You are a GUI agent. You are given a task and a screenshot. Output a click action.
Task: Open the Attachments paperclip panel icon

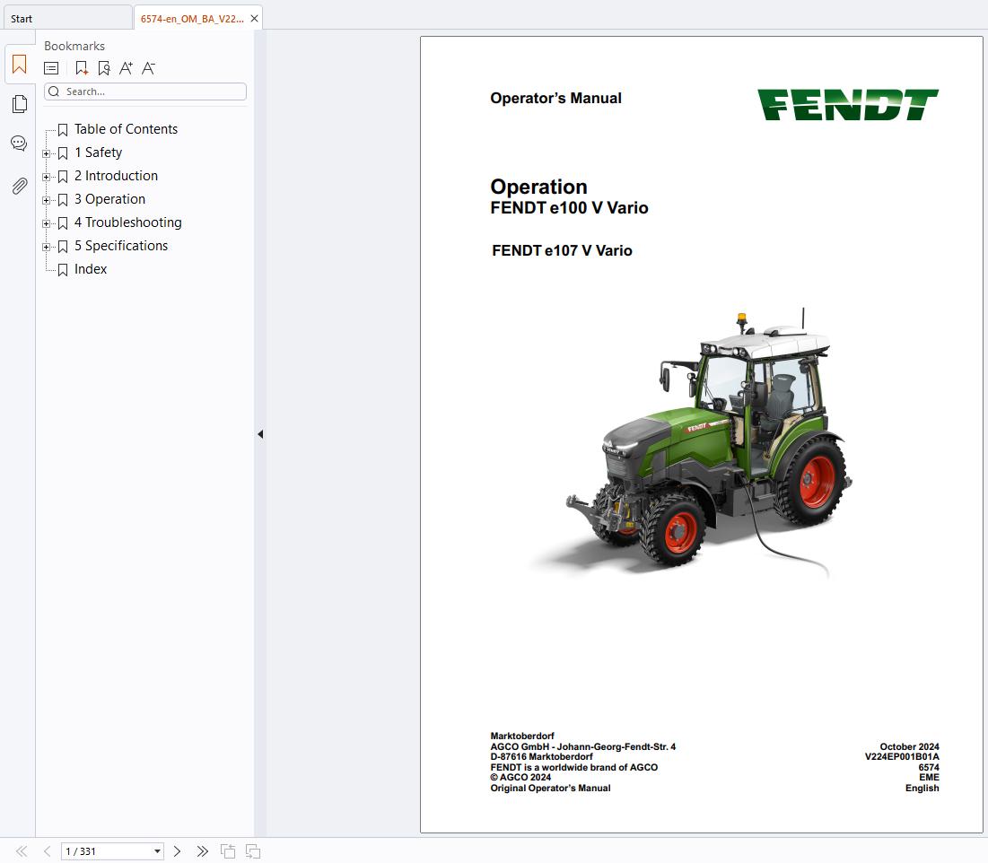tap(20, 186)
